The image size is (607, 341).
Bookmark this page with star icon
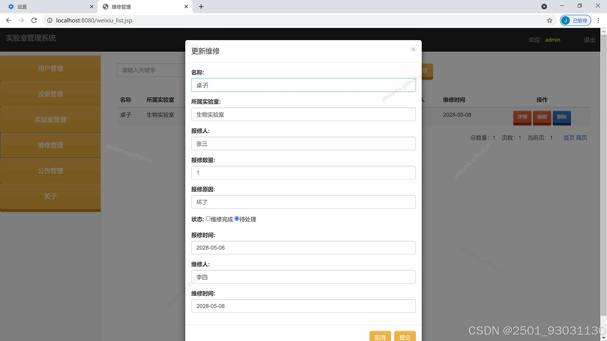pos(549,20)
